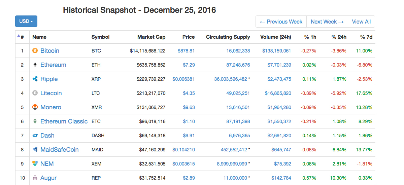
Task: Sort table by % 7d column
Action: coord(366,37)
